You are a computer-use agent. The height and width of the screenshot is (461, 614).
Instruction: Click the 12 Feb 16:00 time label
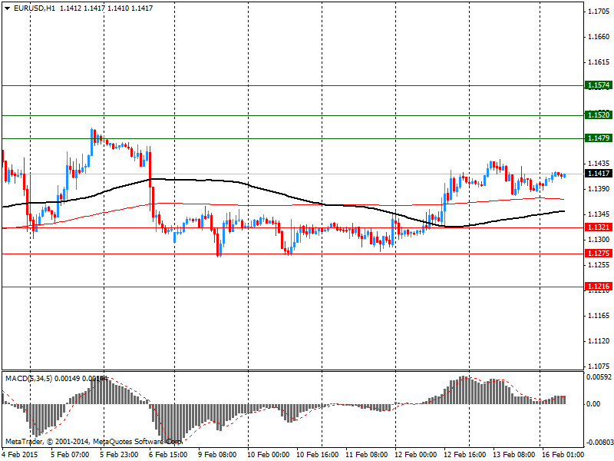click(x=465, y=455)
